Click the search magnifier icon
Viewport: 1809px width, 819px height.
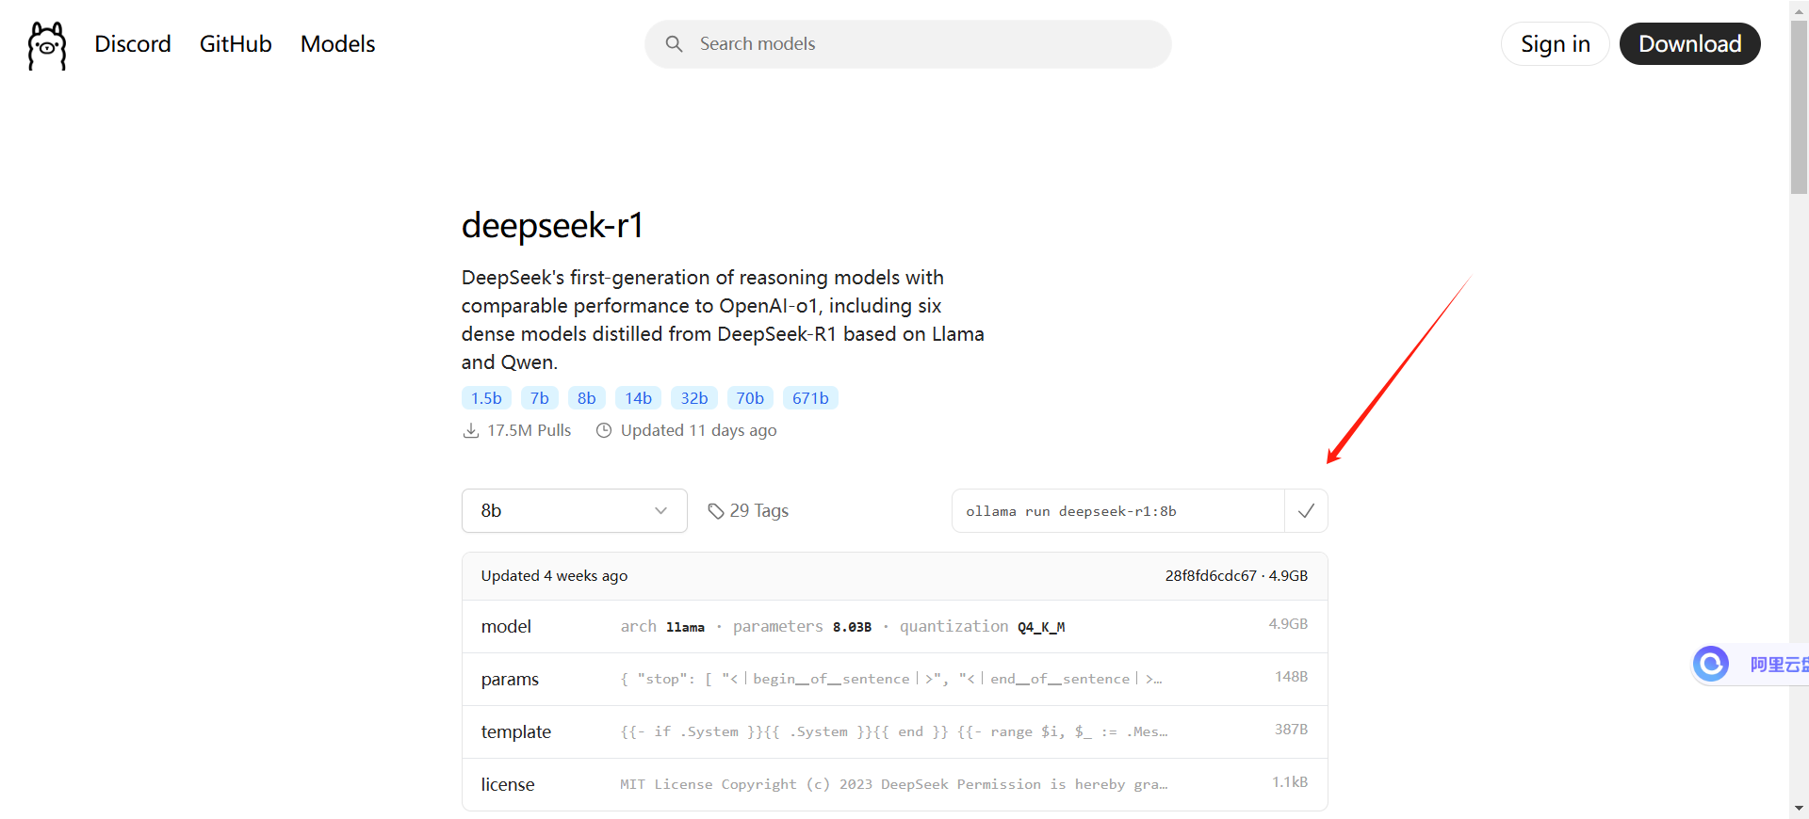coord(674,44)
